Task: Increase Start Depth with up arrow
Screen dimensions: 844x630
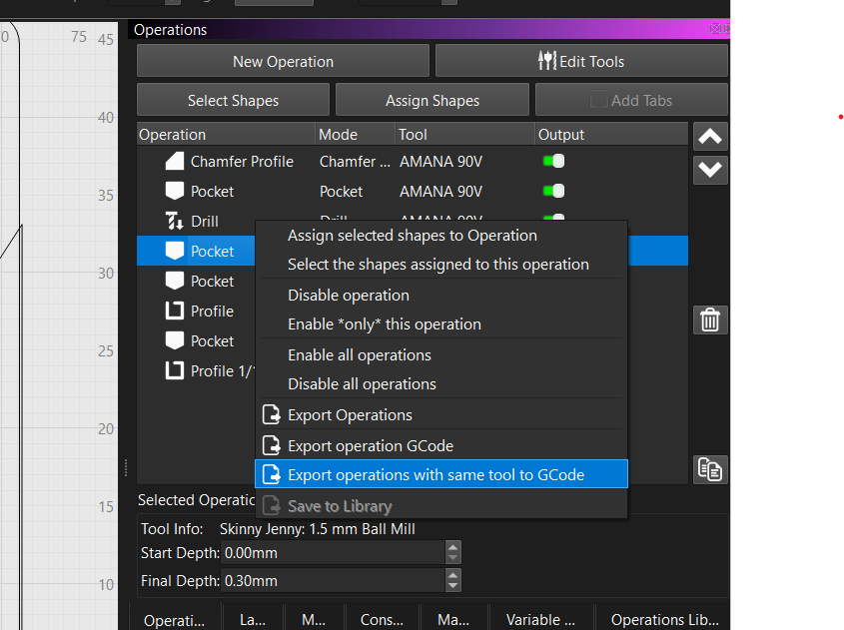Action: point(453,546)
